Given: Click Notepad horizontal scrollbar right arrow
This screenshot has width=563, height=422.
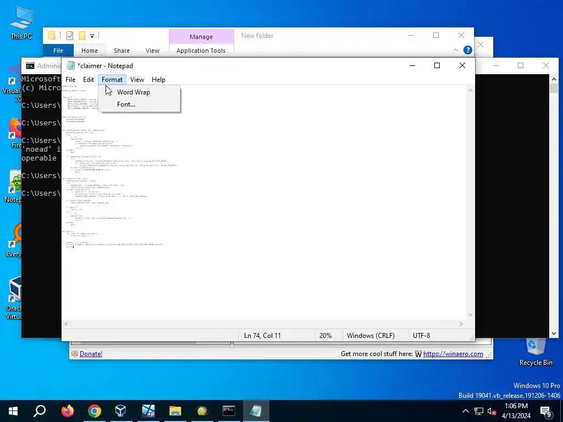Looking at the screenshot, I should click(x=461, y=324).
